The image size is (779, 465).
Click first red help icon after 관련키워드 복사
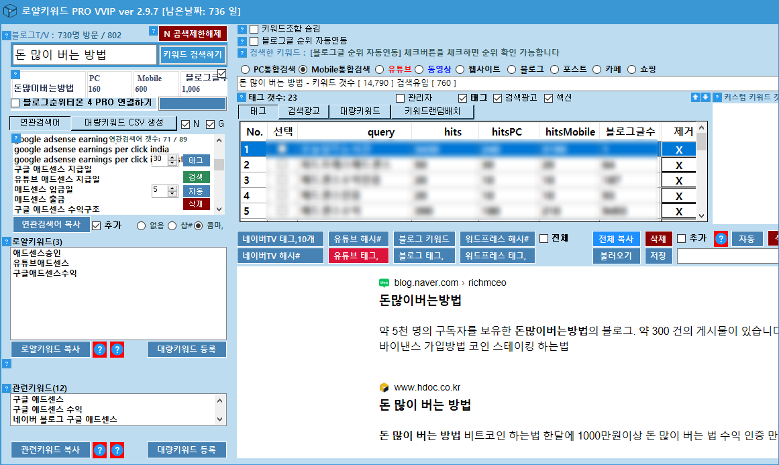point(99,450)
